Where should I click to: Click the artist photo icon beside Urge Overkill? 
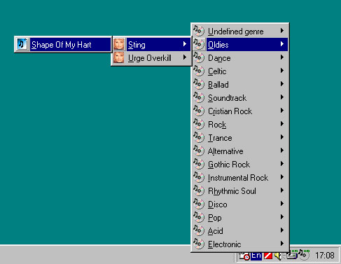[119, 57]
